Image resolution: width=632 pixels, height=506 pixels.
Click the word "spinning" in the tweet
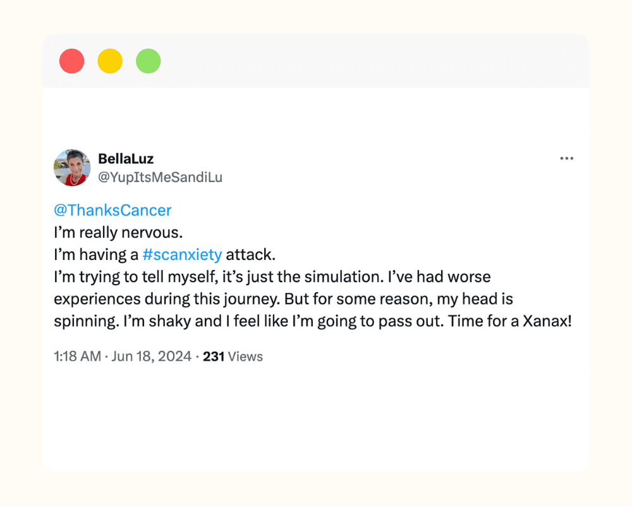[83, 321]
